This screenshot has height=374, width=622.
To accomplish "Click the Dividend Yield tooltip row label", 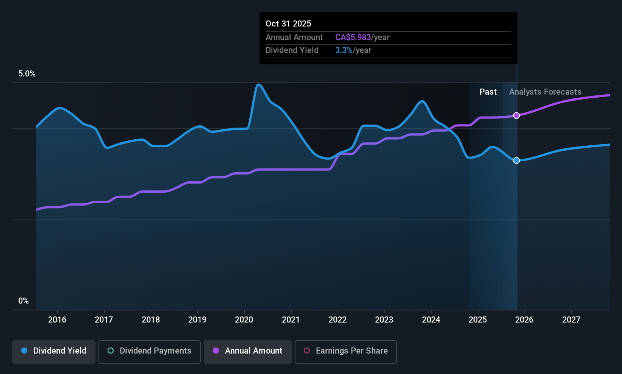I will click(292, 50).
